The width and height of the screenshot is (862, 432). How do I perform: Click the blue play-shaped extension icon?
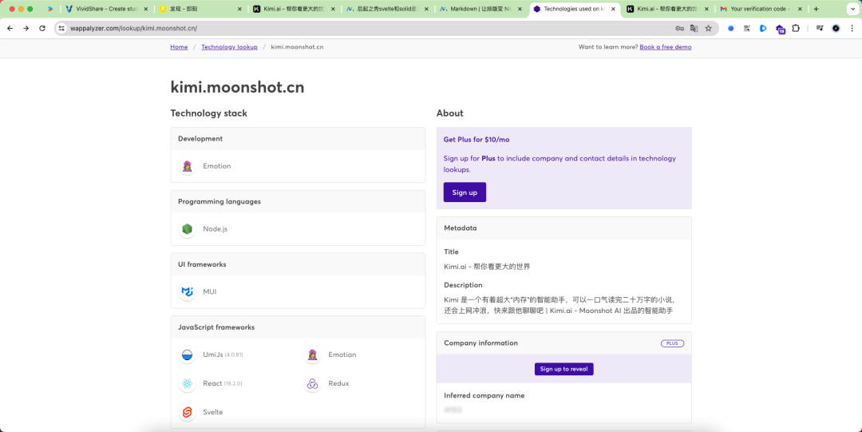tap(763, 28)
